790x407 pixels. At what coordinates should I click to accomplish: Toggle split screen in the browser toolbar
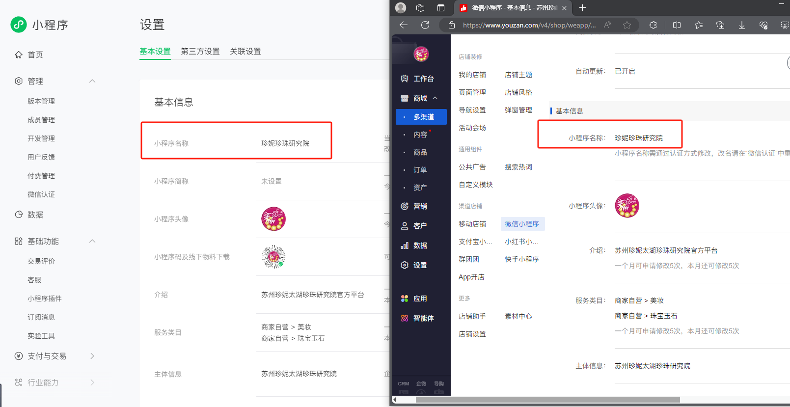pos(677,25)
